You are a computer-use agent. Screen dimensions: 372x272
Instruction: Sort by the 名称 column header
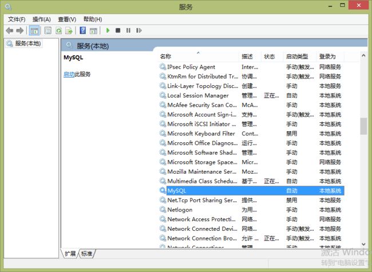199,57
